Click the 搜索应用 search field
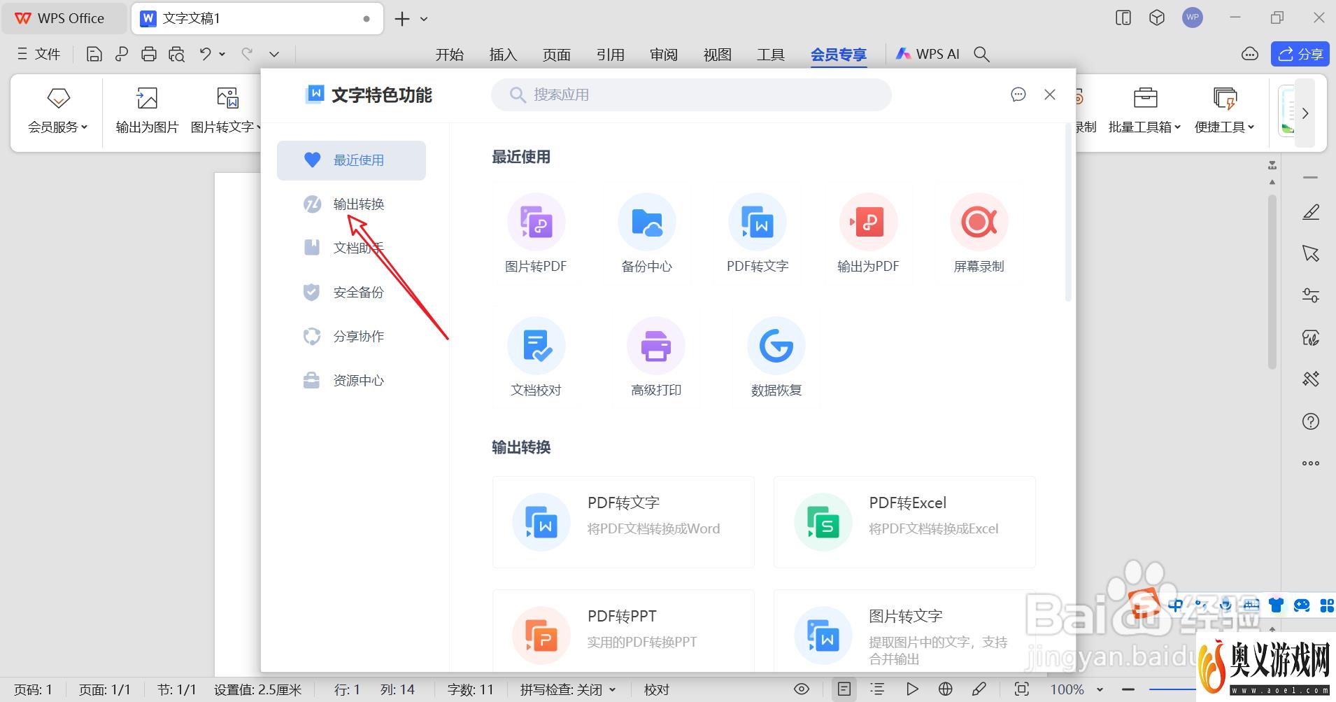This screenshot has width=1336, height=702. tap(691, 94)
